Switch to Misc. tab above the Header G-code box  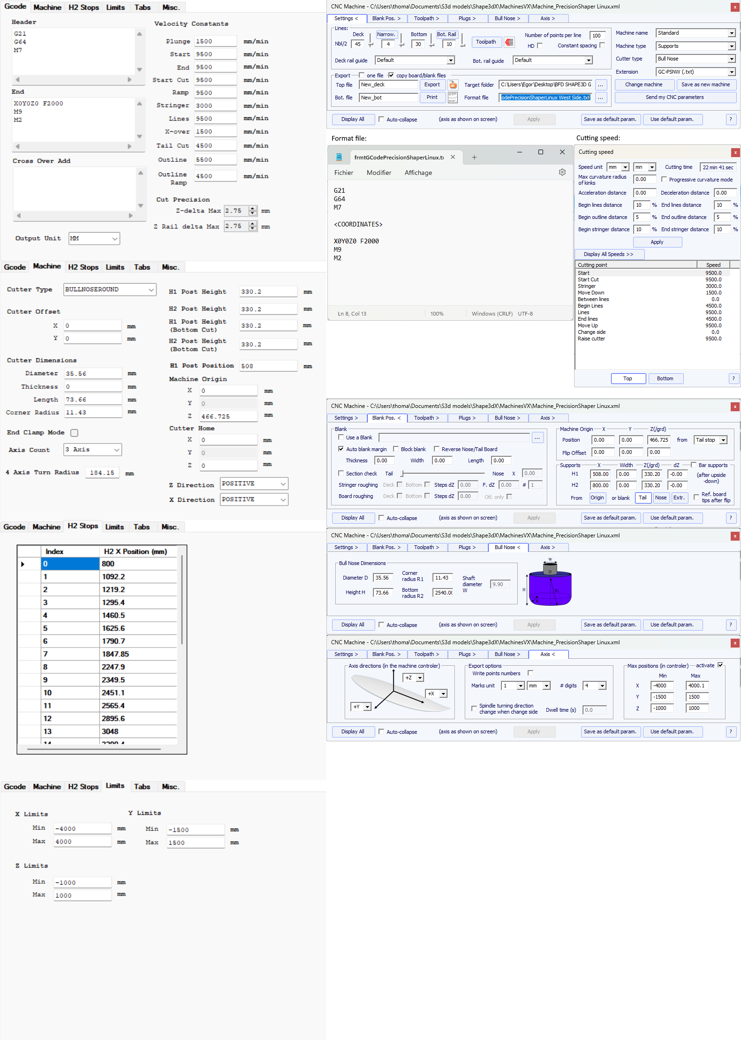(x=171, y=8)
